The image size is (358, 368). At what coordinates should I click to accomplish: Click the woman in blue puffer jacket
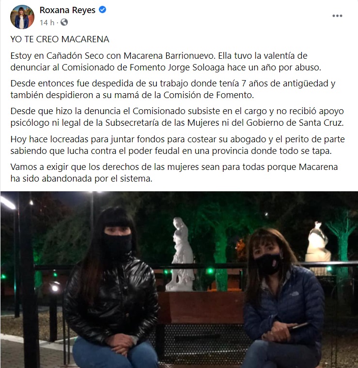coord(282,298)
